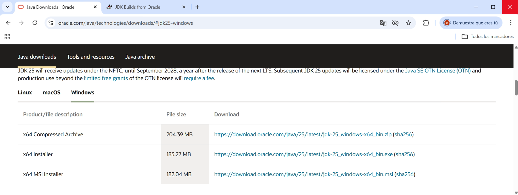This screenshot has width=518, height=195.
Task: Switch to the Linux downloads tab
Action: (x=25, y=93)
